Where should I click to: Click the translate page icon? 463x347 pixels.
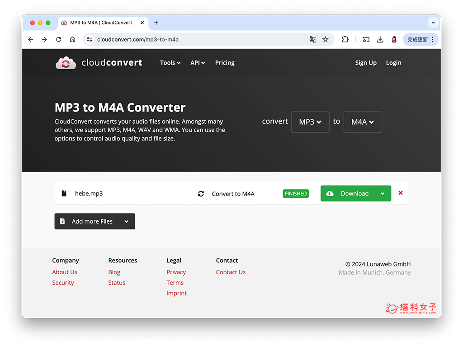(x=313, y=40)
